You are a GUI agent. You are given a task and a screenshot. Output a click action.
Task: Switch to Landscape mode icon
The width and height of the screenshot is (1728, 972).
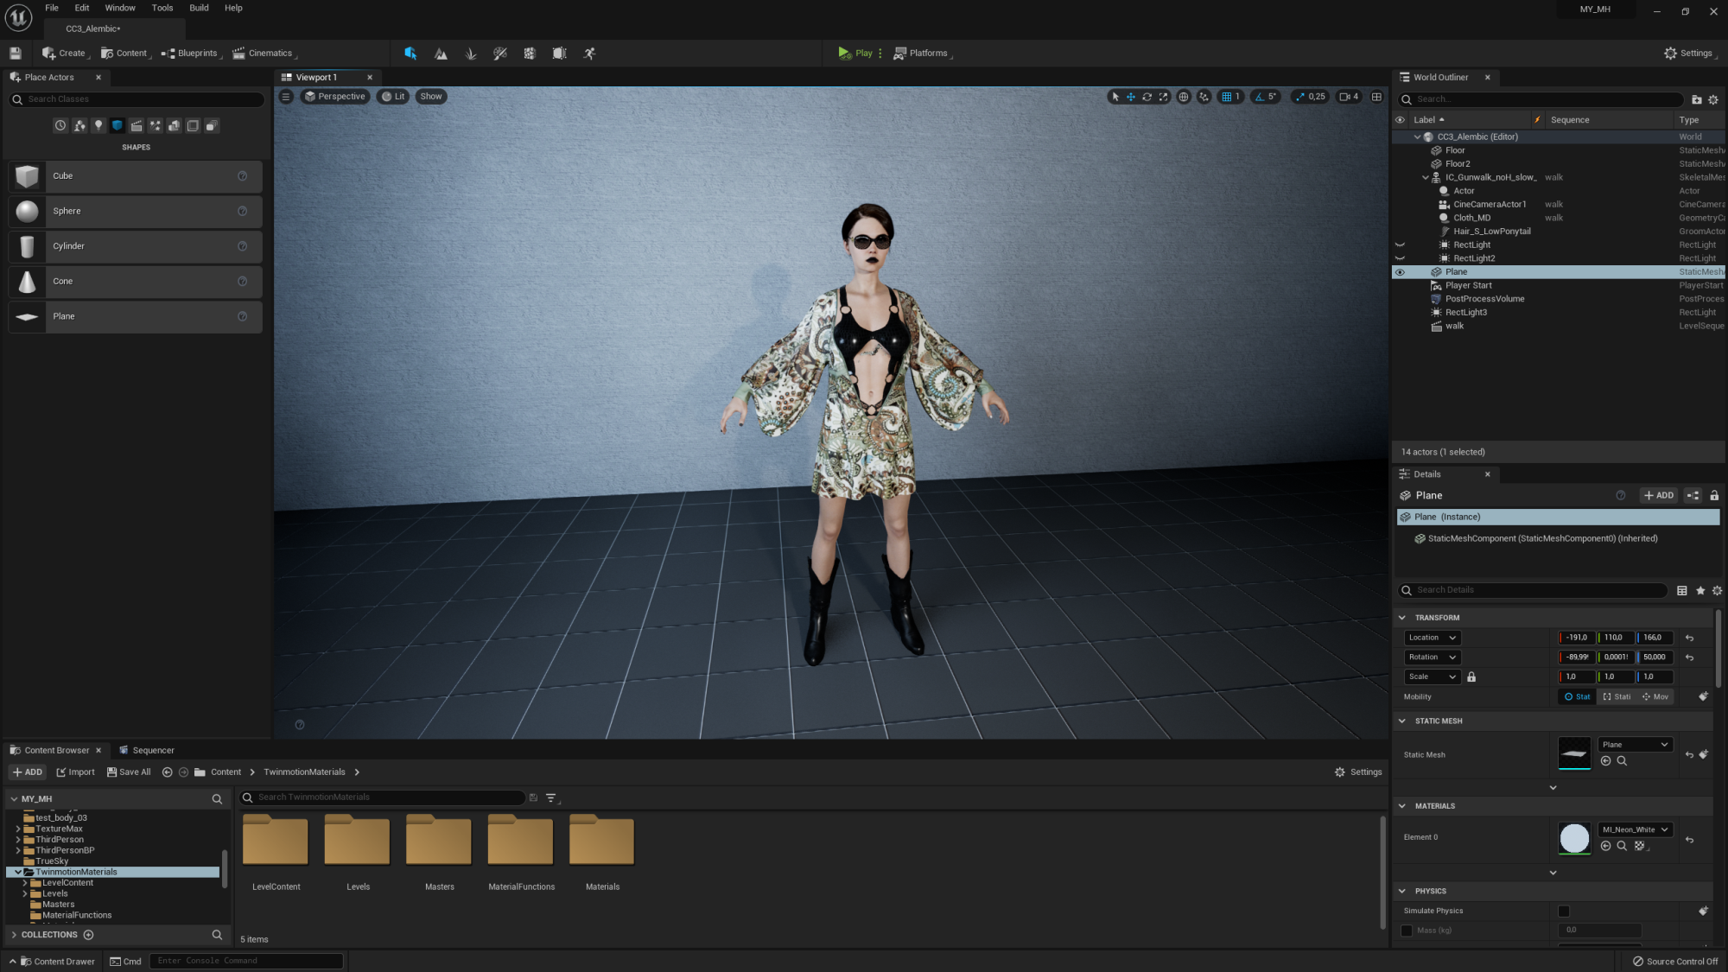[x=441, y=54]
